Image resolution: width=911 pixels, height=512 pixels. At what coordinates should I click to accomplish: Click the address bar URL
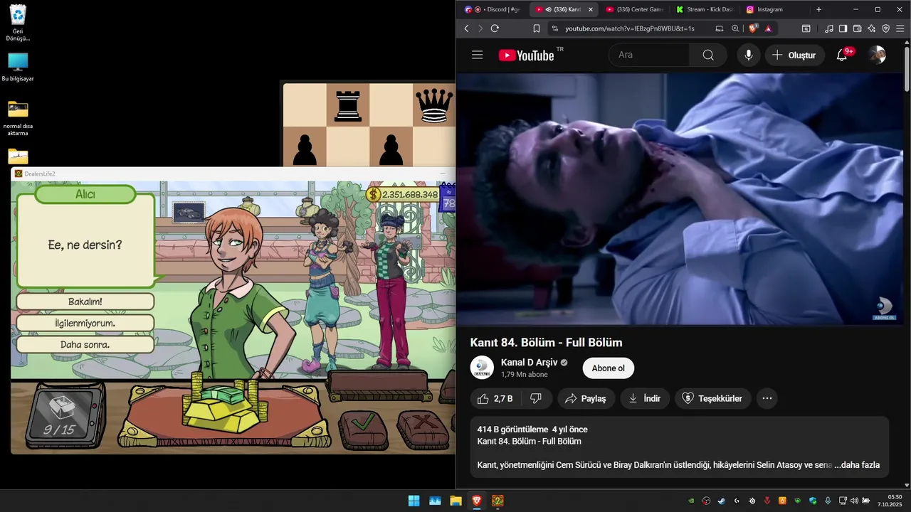629,28
